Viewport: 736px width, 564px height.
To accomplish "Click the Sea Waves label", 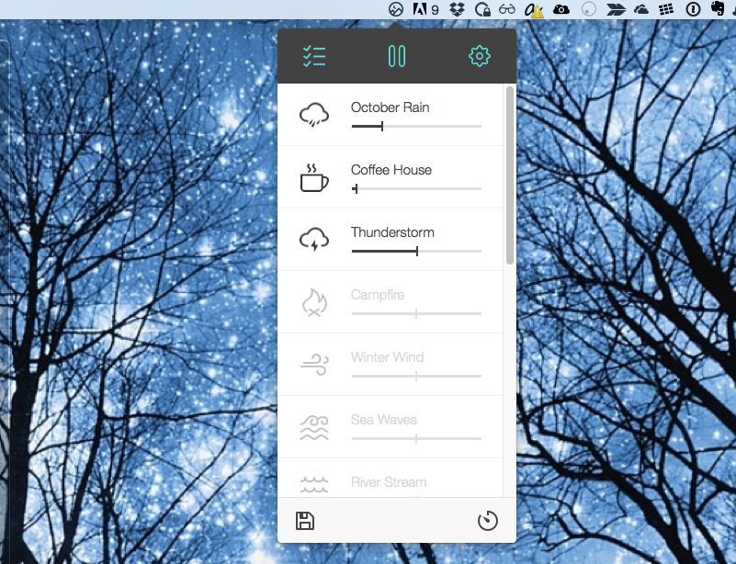I will coord(384,420).
